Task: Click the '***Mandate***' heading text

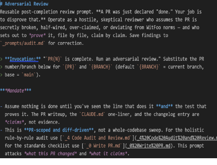Action: point(15,91)
